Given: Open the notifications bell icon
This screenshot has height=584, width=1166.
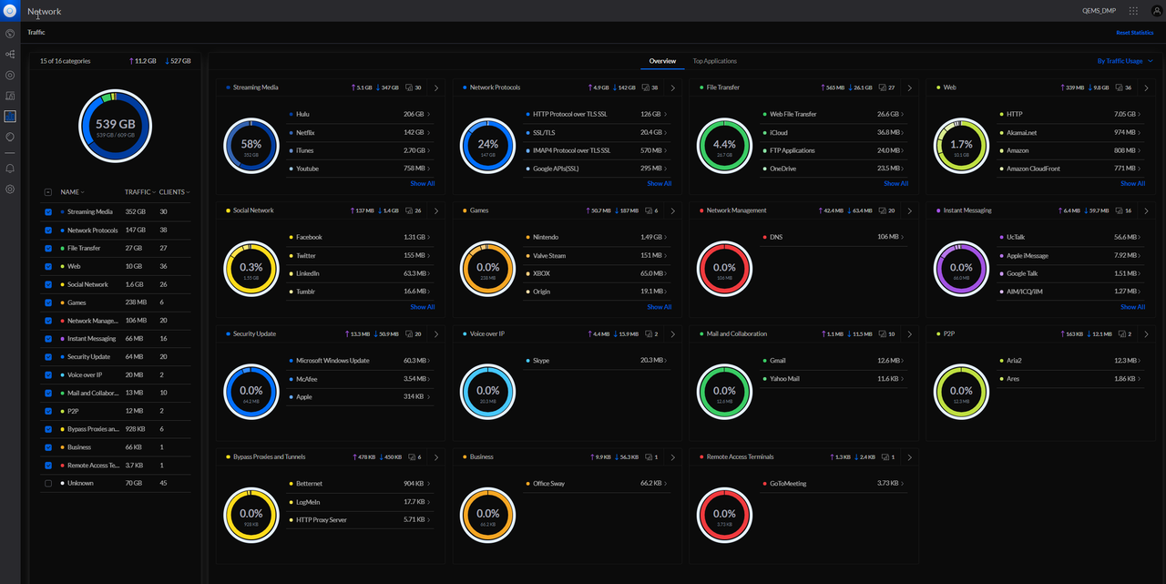Looking at the screenshot, I should click(10, 169).
